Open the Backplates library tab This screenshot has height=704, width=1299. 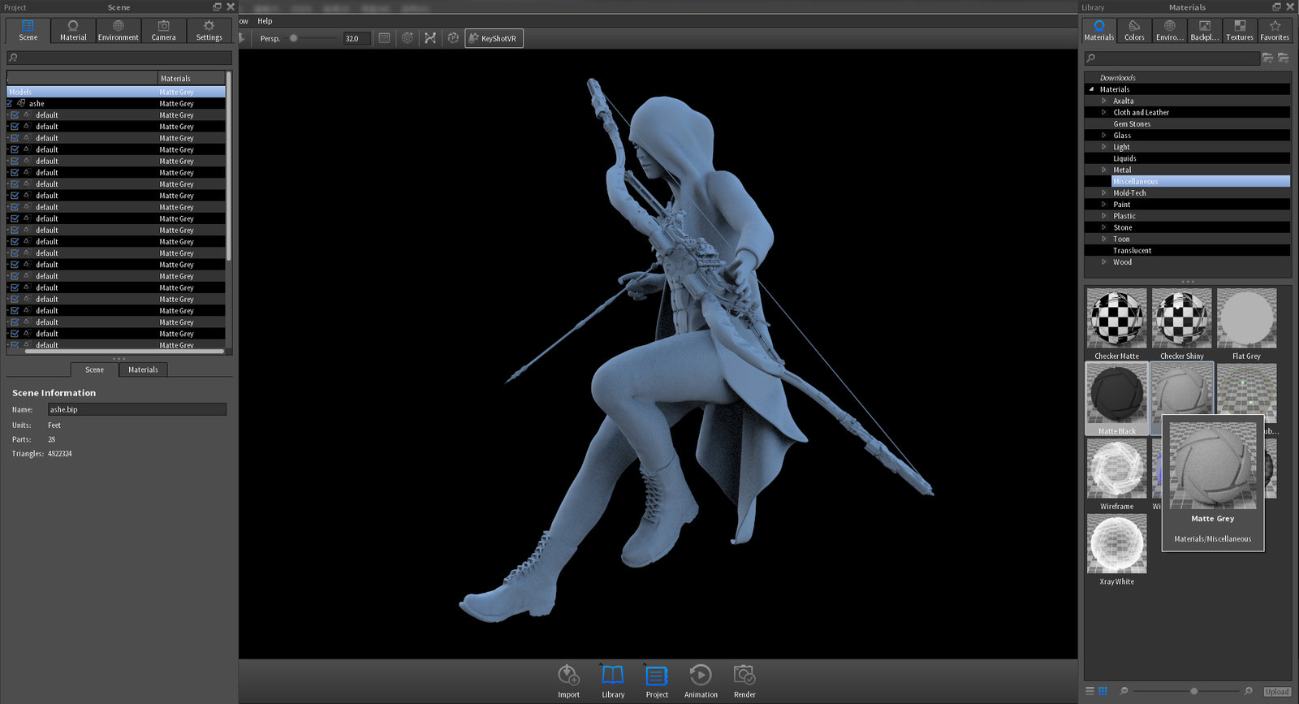tap(1205, 30)
